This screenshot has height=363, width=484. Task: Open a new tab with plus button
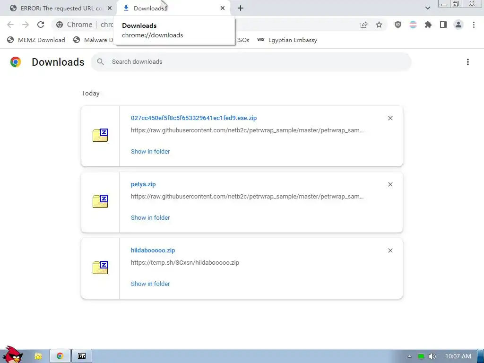[x=241, y=9]
